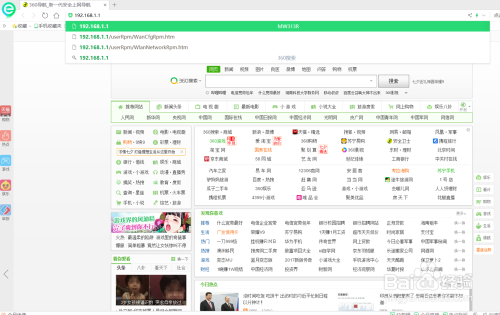
Task: Search 192.168.1.1 with 360搜索 suggestion
Action: (277, 57)
